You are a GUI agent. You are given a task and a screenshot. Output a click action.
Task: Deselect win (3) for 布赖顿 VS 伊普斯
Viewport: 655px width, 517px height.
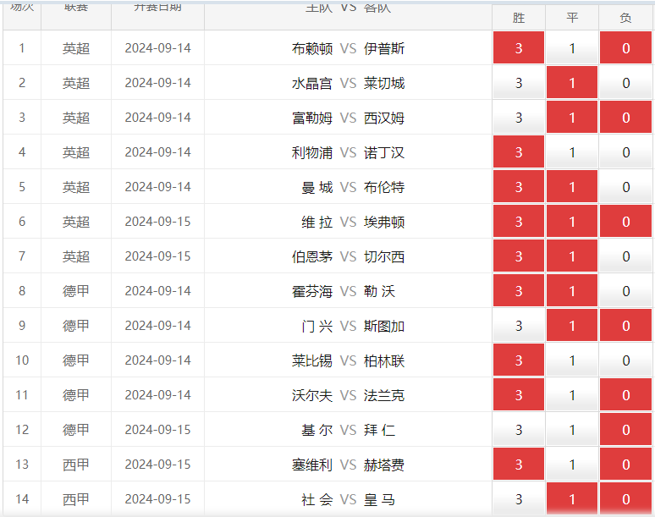[x=519, y=47]
